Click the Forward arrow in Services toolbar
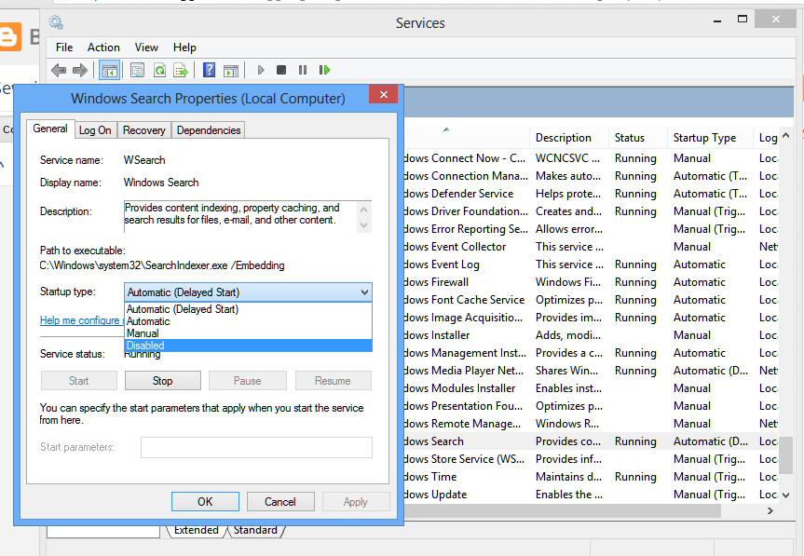 [x=80, y=70]
